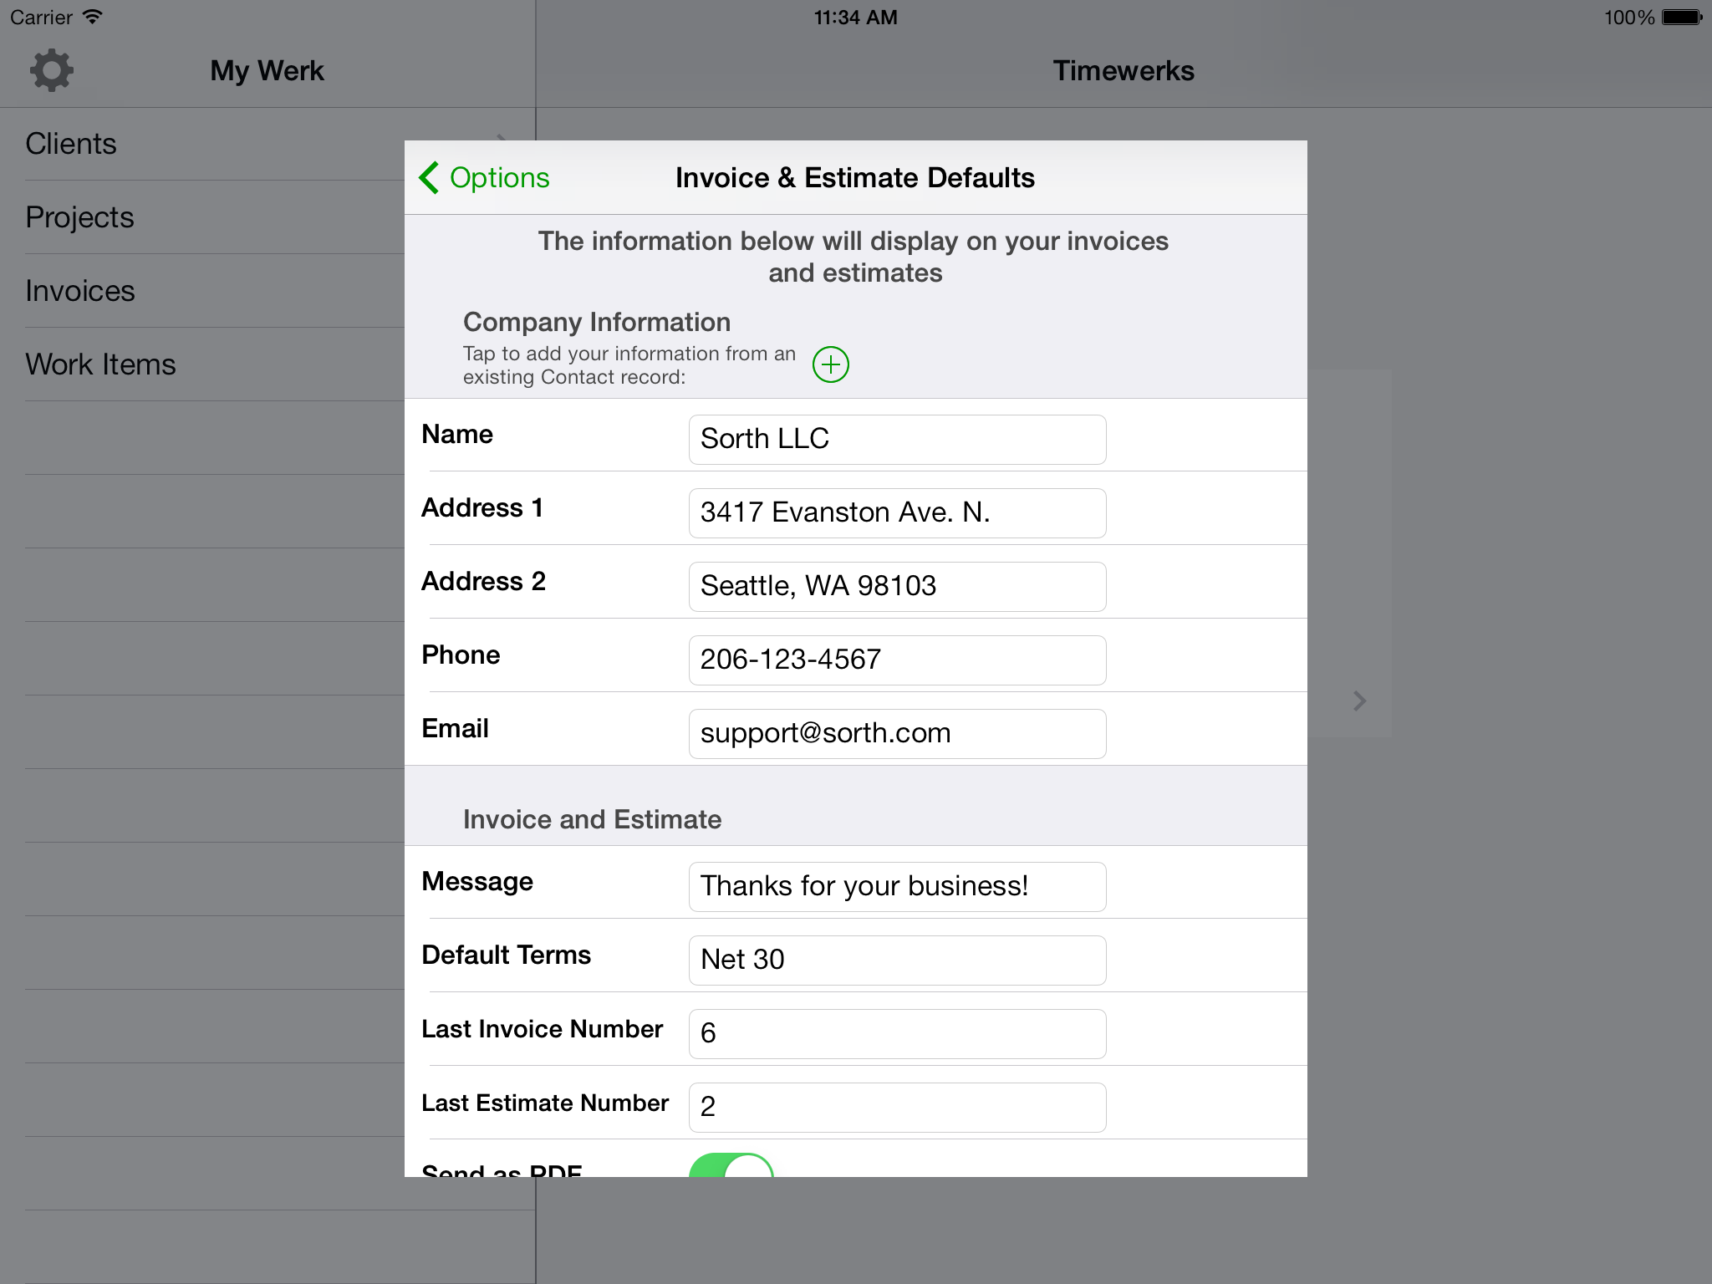This screenshot has width=1712, height=1284.
Task: Click the Address 1 text field
Action: click(896, 512)
